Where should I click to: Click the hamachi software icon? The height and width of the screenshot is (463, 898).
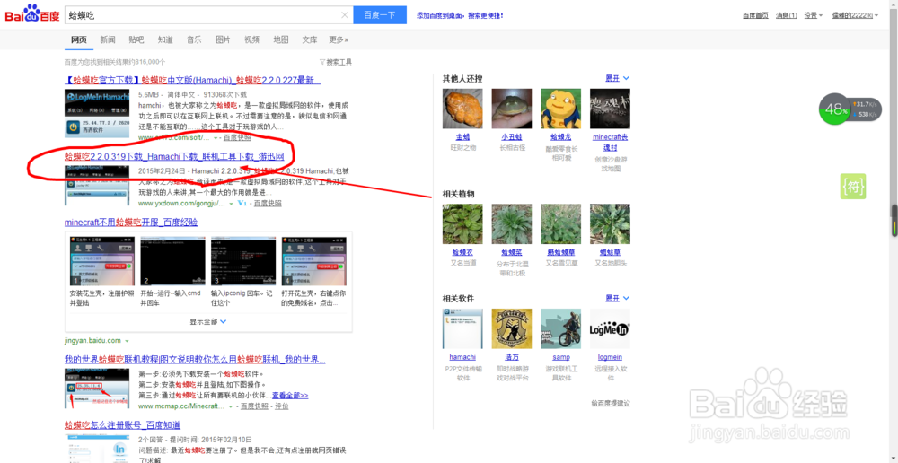pyautogui.click(x=462, y=329)
